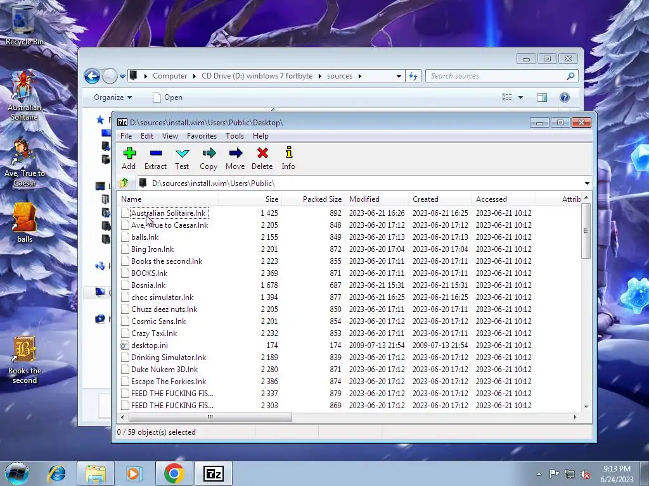Open the Organize dropdown in Explorer
This screenshot has width=649, height=486.
pos(113,97)
